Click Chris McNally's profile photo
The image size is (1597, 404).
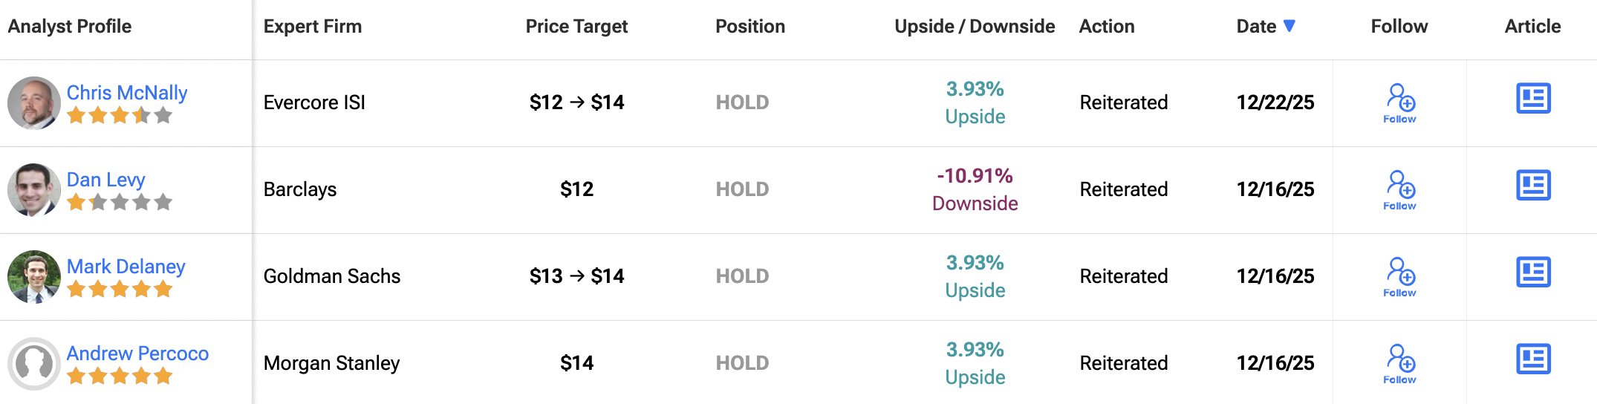[x=33, y=103]
